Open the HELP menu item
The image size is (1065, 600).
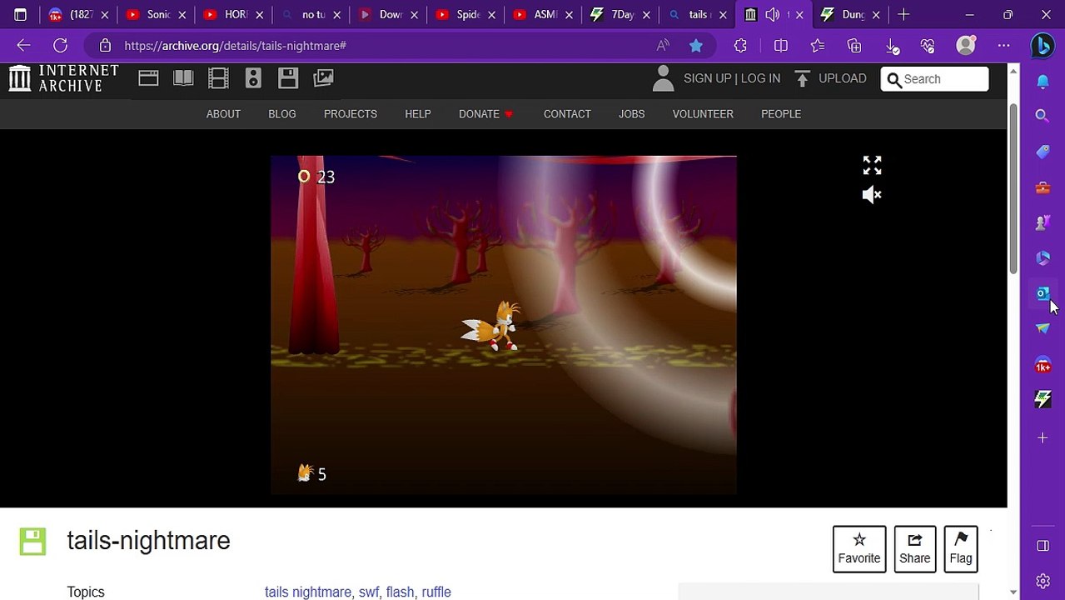point(418,114)
